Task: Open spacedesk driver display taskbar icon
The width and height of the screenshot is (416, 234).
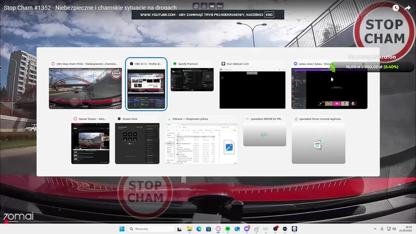Action: click(266, 229)
